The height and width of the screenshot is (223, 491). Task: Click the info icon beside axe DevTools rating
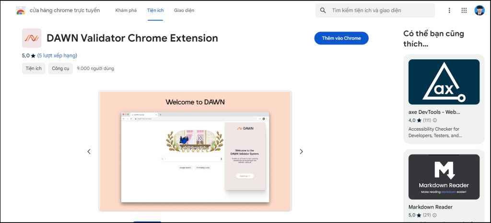coord(435,120)
